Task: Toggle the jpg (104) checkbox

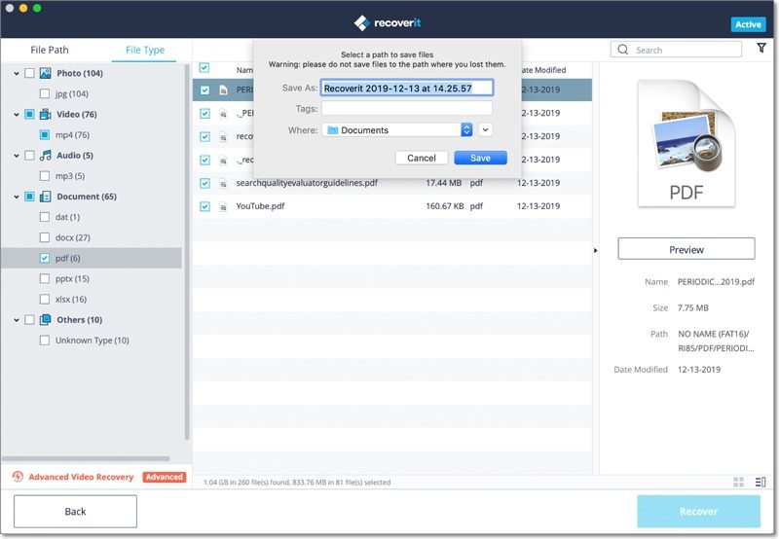Action: [x=45, y=93]
